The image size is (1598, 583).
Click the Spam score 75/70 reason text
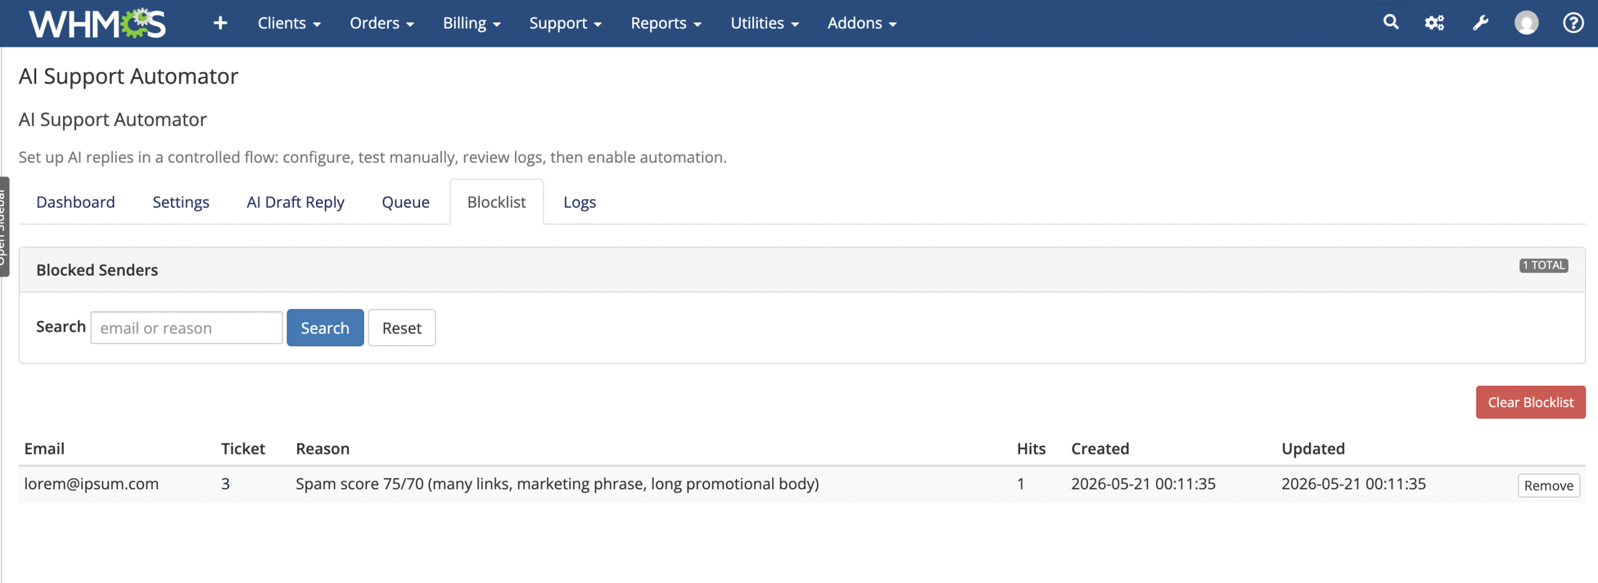(557, 484)
